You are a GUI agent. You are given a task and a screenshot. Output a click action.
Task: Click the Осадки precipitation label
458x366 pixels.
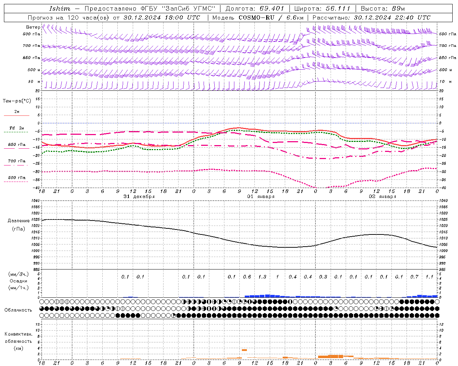tap(18, 281)
